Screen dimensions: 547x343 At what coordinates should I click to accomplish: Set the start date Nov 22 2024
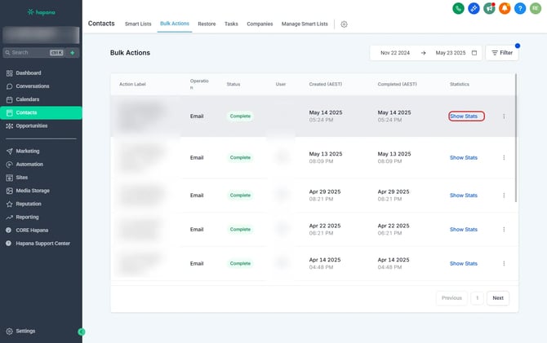pyautogui.click(x=397, y=53)
